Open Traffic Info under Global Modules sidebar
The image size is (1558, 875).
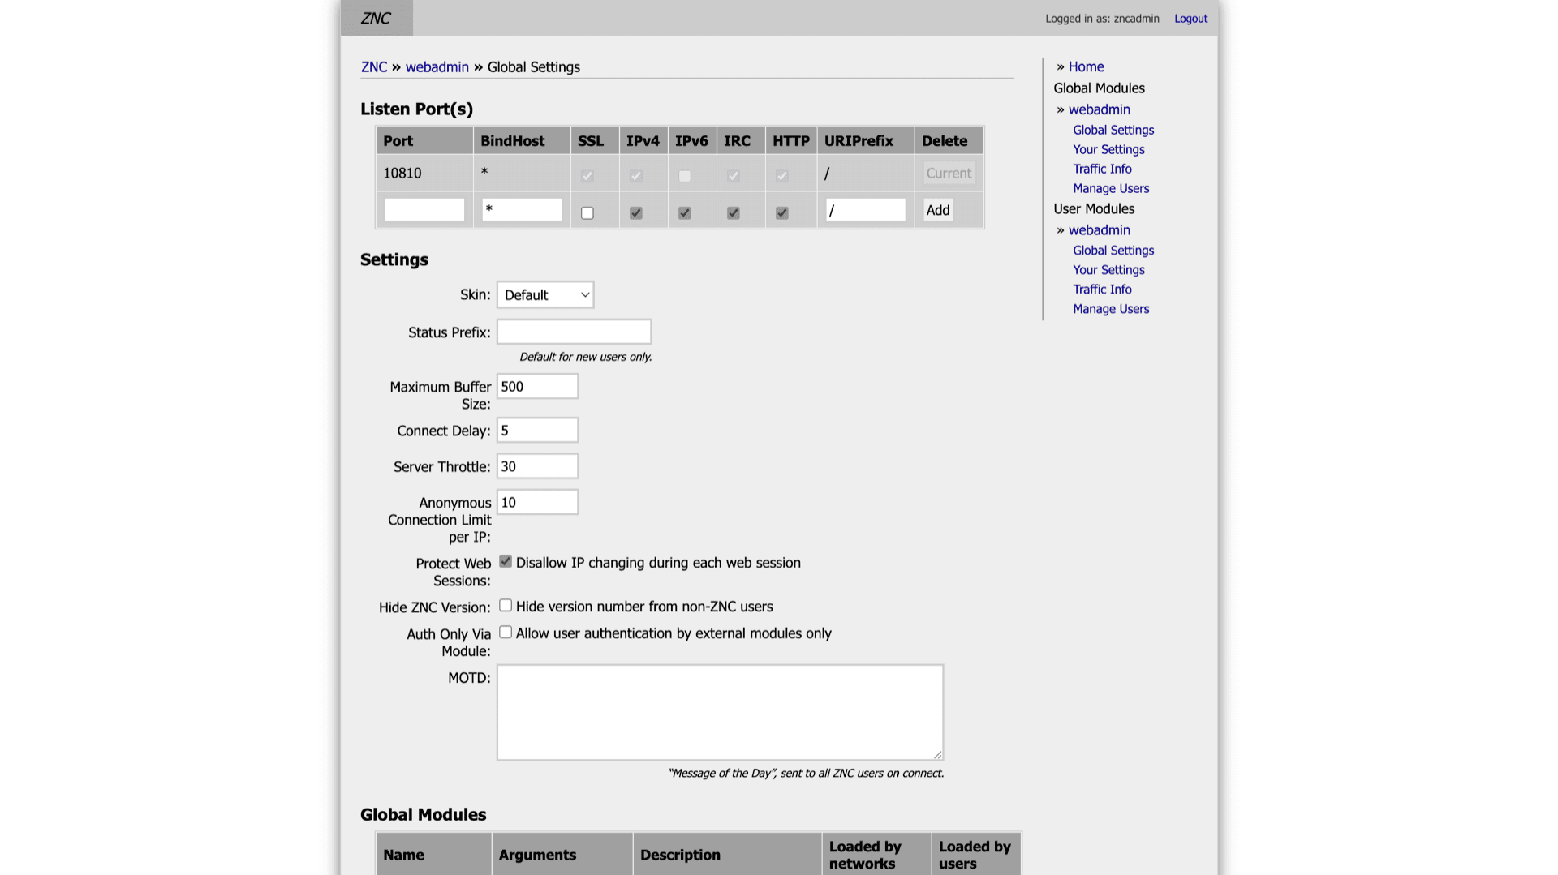pyautogui.click(x=1102, y=169)
